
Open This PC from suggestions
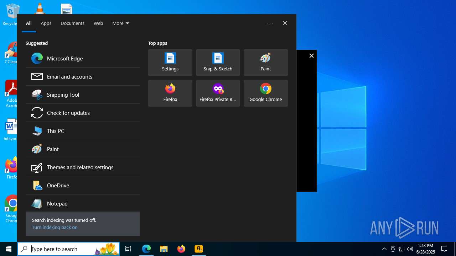pos(83,131)
